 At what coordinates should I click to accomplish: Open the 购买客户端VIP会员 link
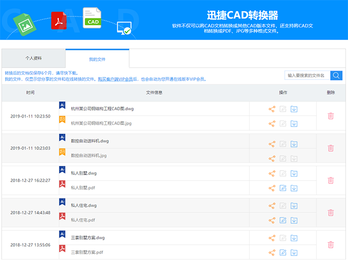point(115,79)
